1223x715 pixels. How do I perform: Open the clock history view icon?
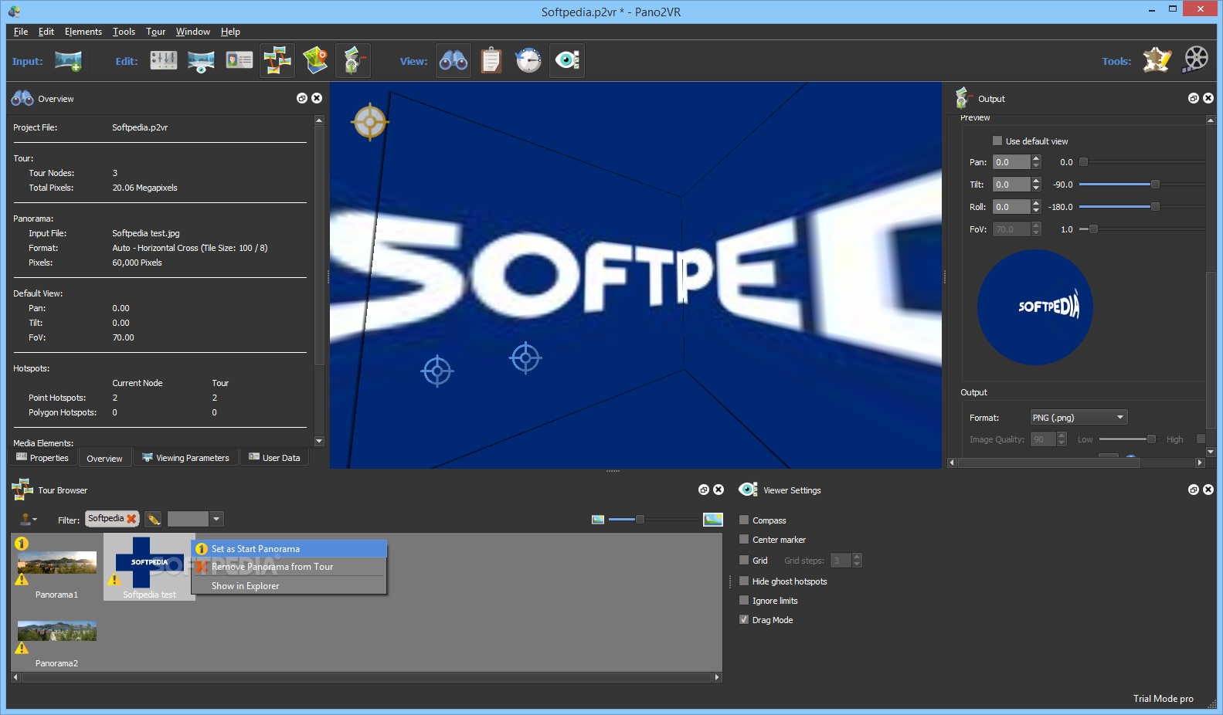click(x=528, y=60)
